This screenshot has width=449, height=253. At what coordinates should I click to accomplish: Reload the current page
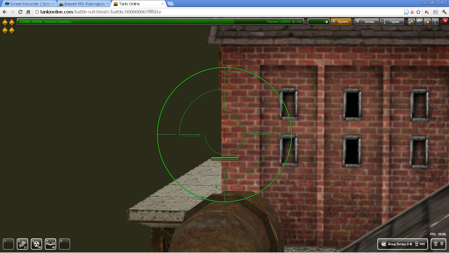(x=20, y=12)
